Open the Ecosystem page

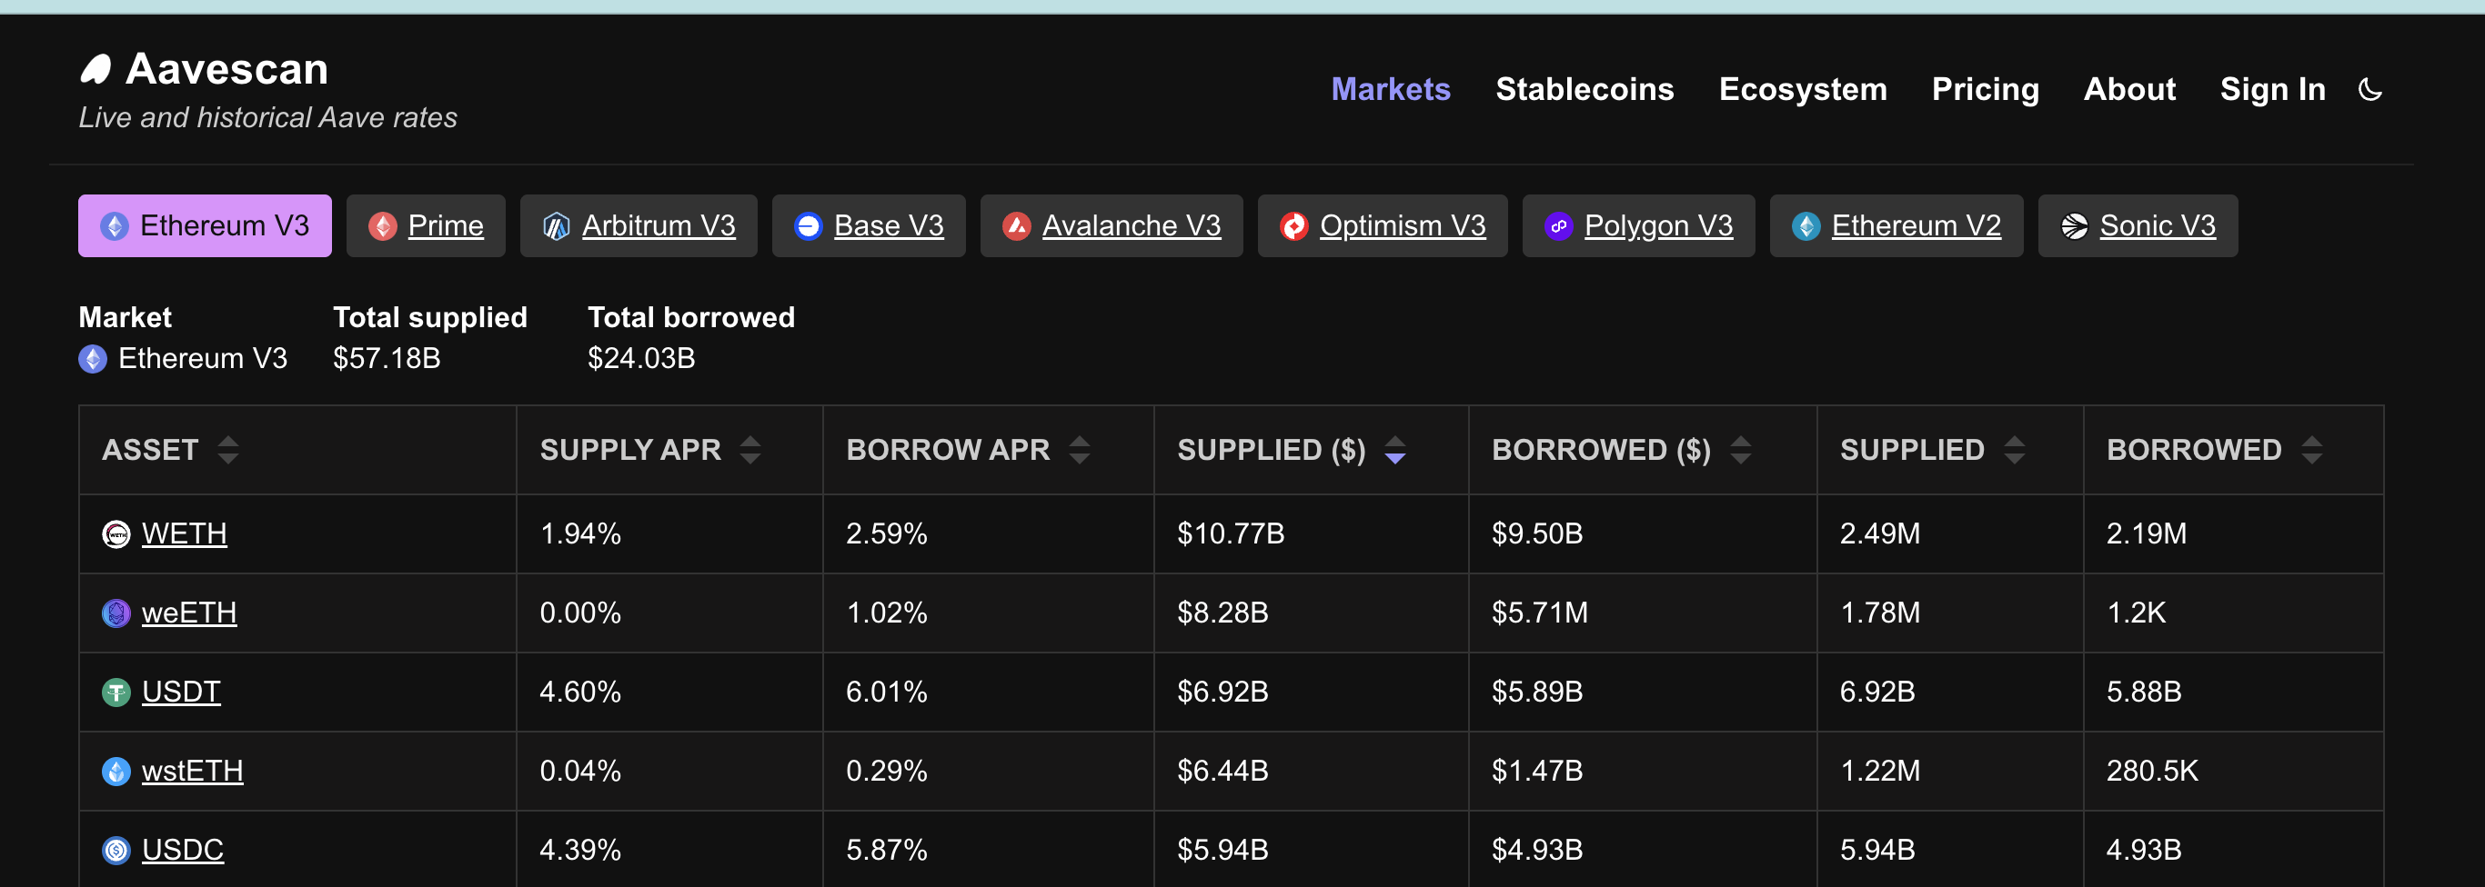[1802, 89]
